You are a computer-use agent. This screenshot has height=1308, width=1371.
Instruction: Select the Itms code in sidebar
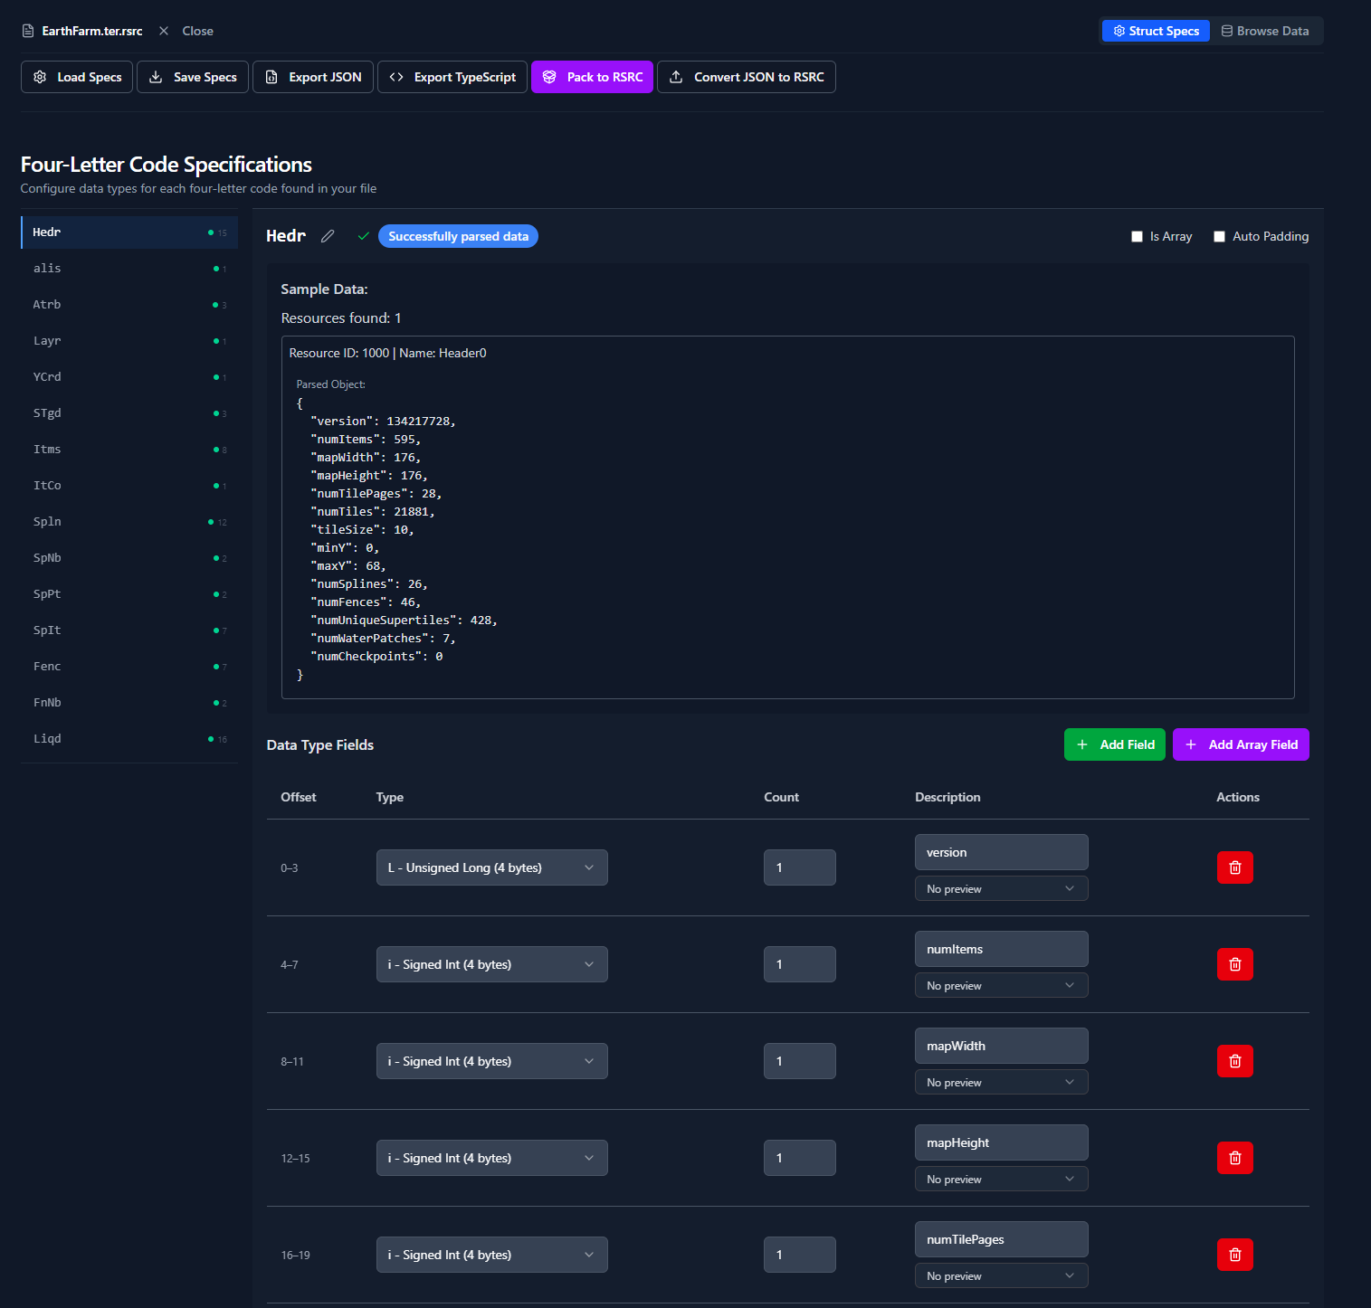tap(129, 450)
